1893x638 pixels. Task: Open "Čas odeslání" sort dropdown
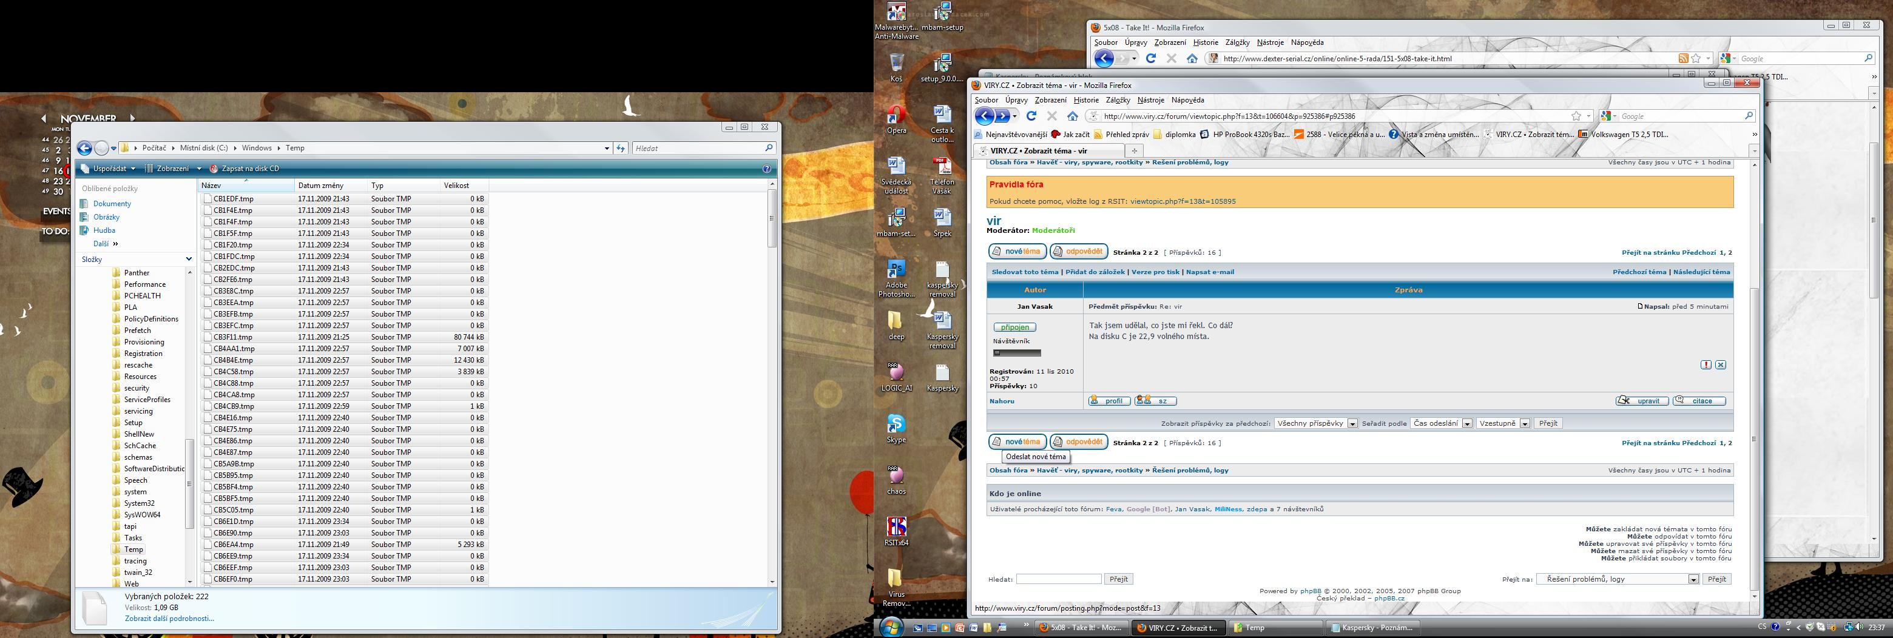tap(1441, 424)
